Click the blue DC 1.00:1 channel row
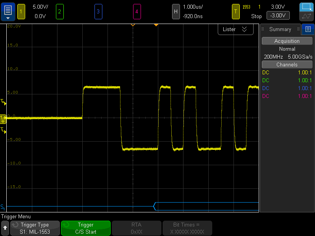Viewport: 315px width, 236px height. (x=287, y=88)
